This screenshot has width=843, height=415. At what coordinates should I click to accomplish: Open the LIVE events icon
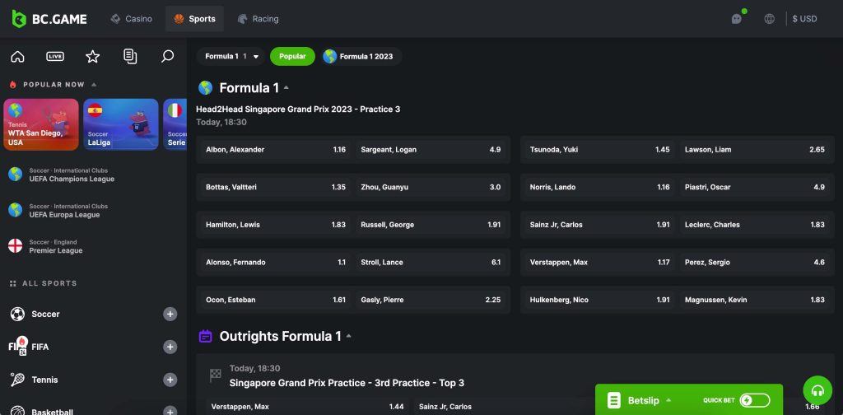55,57
